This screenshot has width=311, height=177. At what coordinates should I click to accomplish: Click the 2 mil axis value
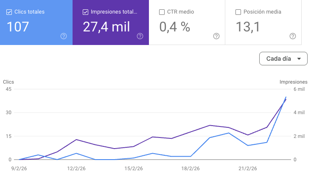click(x=299, y=136)
